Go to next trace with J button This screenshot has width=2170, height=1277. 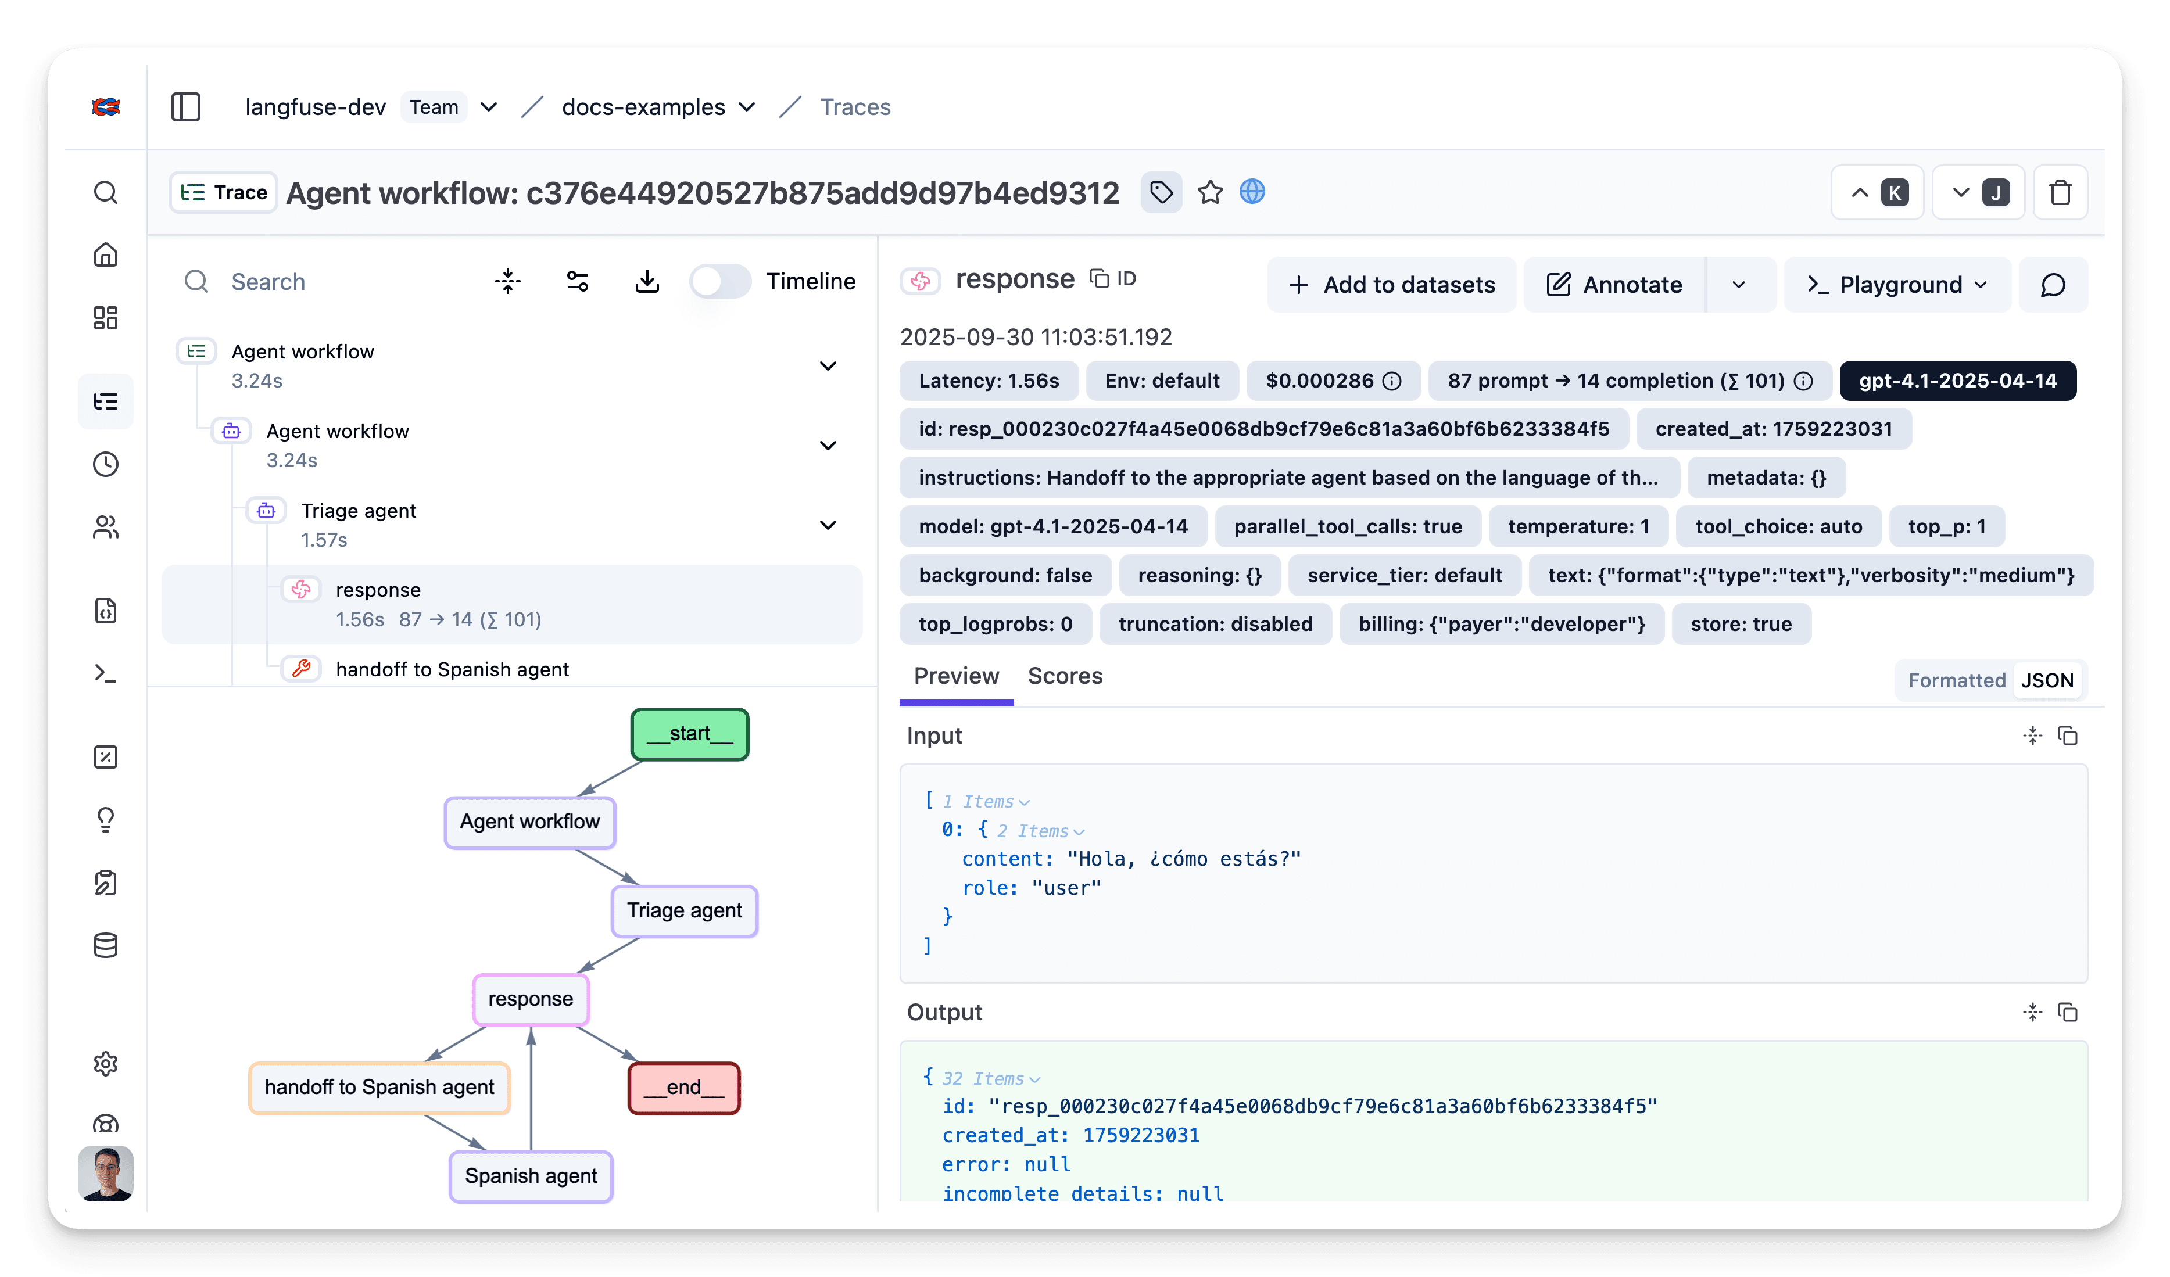(x=1979, y=192)
